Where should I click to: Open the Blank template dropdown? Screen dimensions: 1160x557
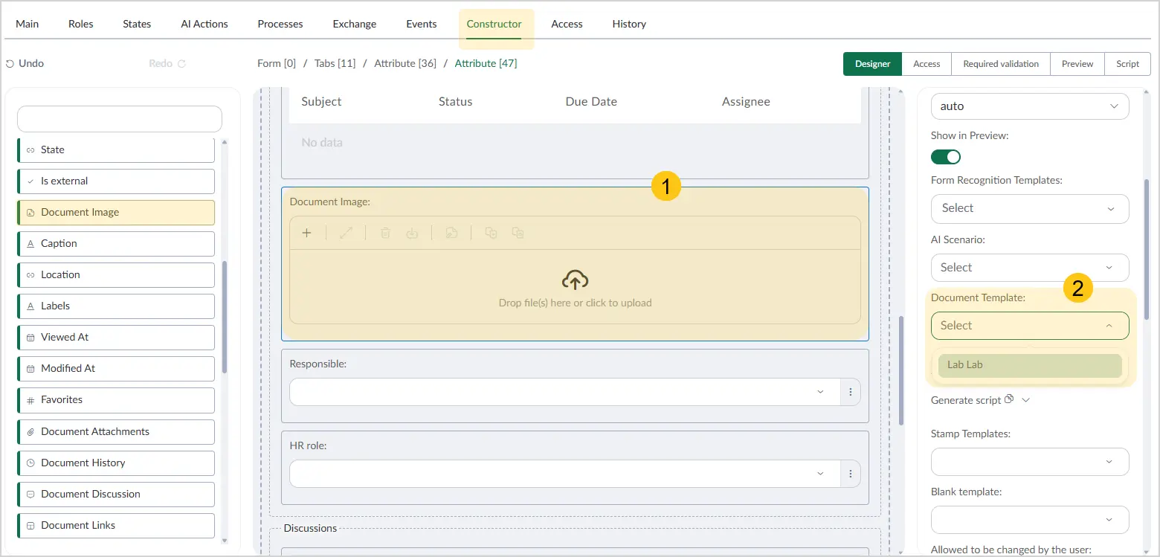1030,520
